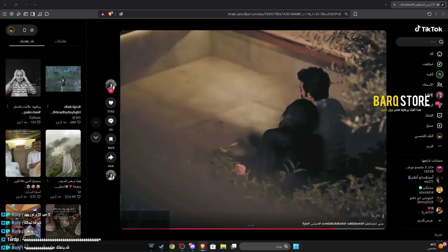Open the Following (أتابعه) feed
The height and width of the screenshot is (252, 448).
435,75
